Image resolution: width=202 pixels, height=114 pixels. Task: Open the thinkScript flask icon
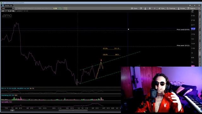click(145, 9)
